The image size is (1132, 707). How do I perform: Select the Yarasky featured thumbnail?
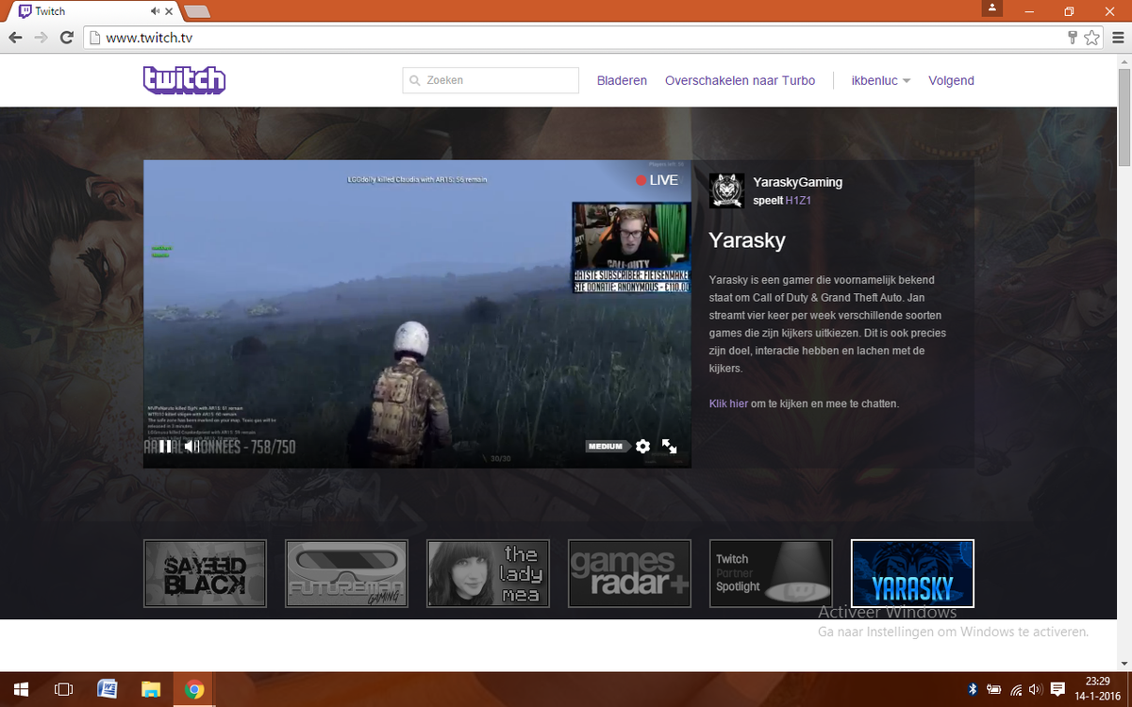click(912, 573)
